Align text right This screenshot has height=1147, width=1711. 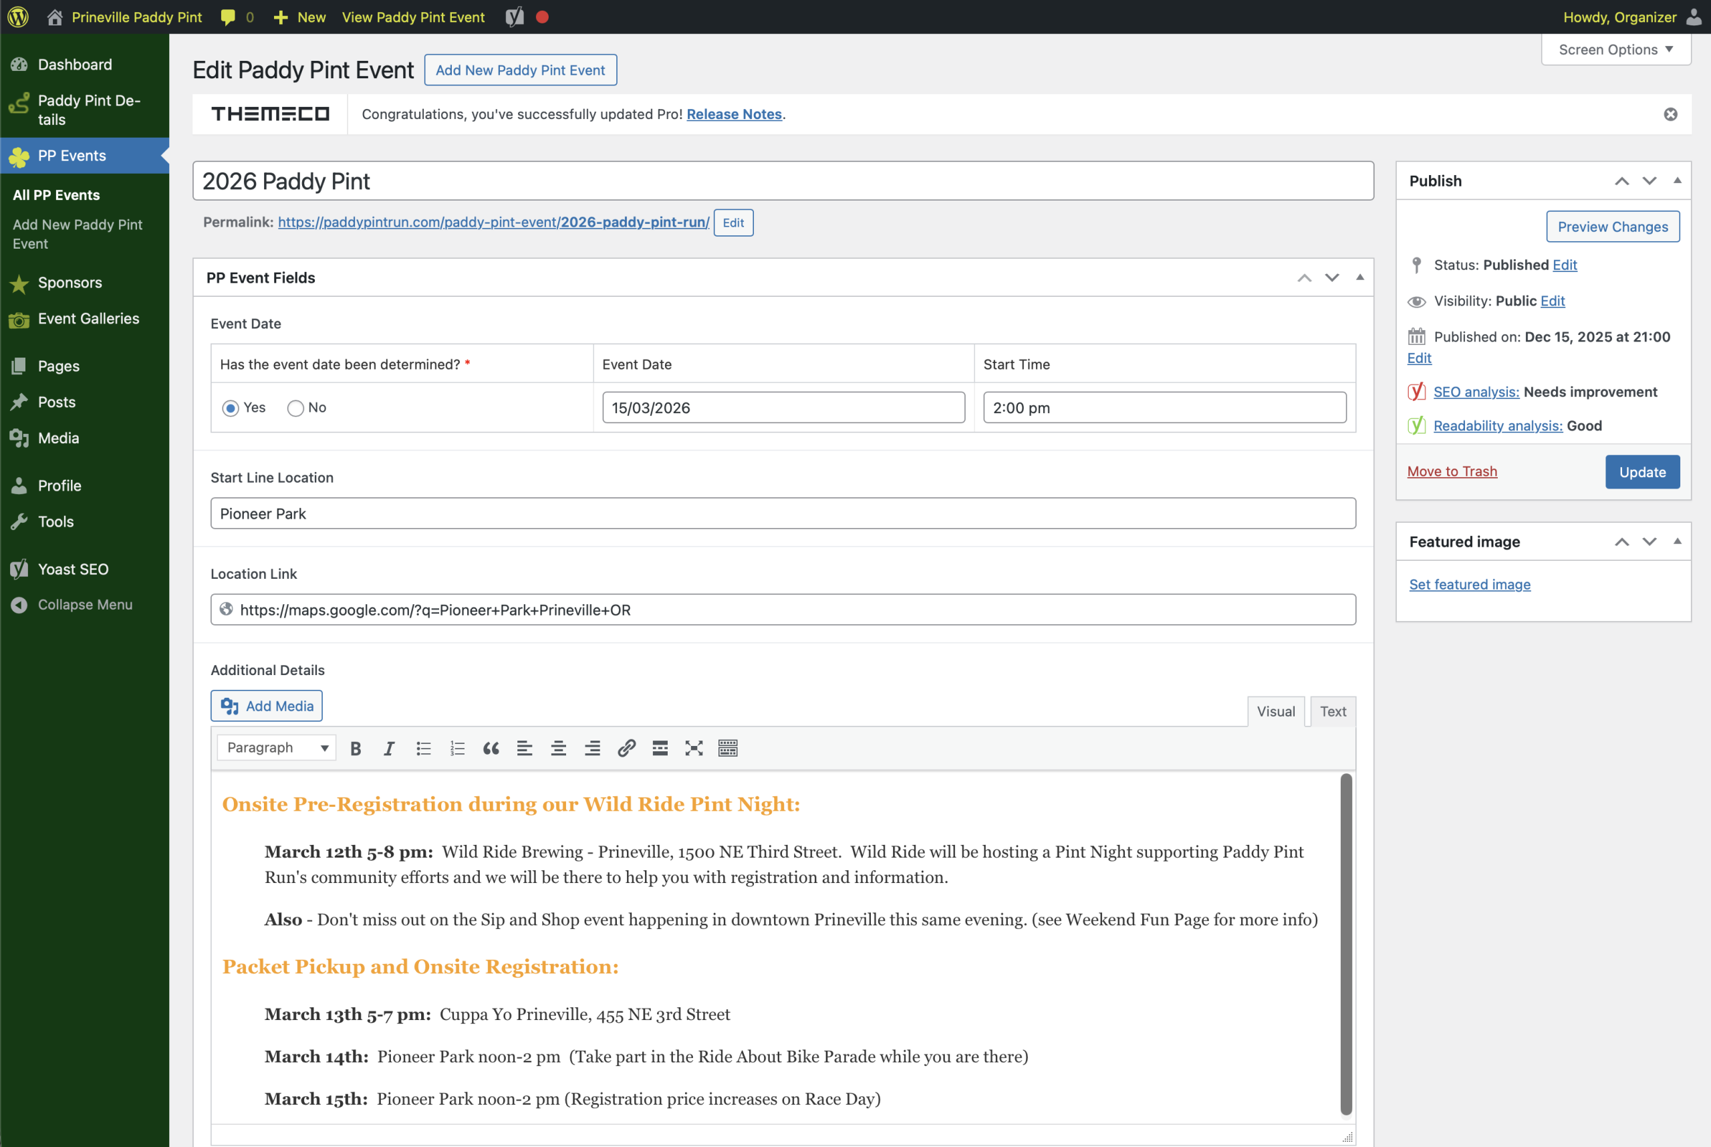(x=593, y=747)
